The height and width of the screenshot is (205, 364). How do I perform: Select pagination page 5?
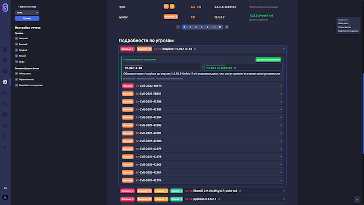tap(207, 27)
